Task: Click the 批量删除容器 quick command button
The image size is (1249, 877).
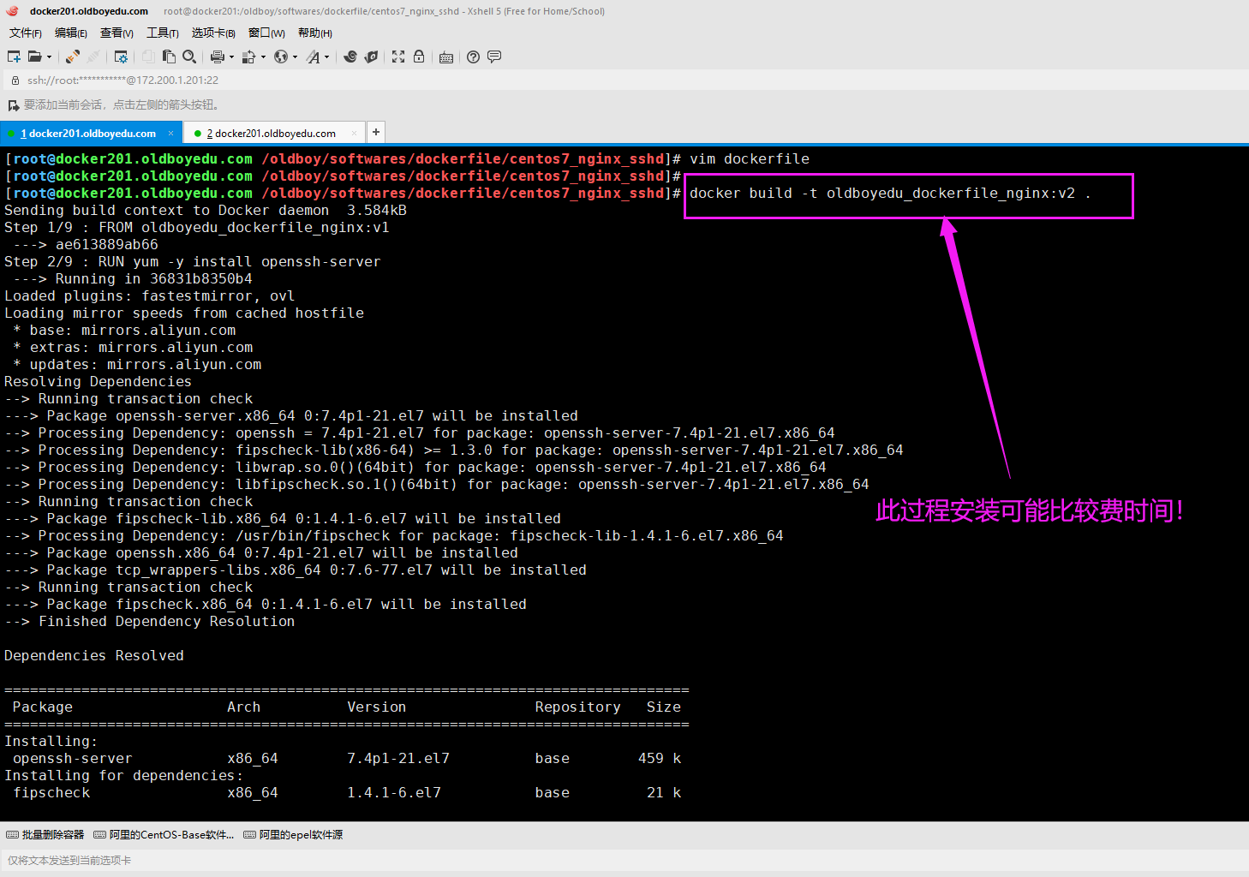Action: click(x=45, y=834)
